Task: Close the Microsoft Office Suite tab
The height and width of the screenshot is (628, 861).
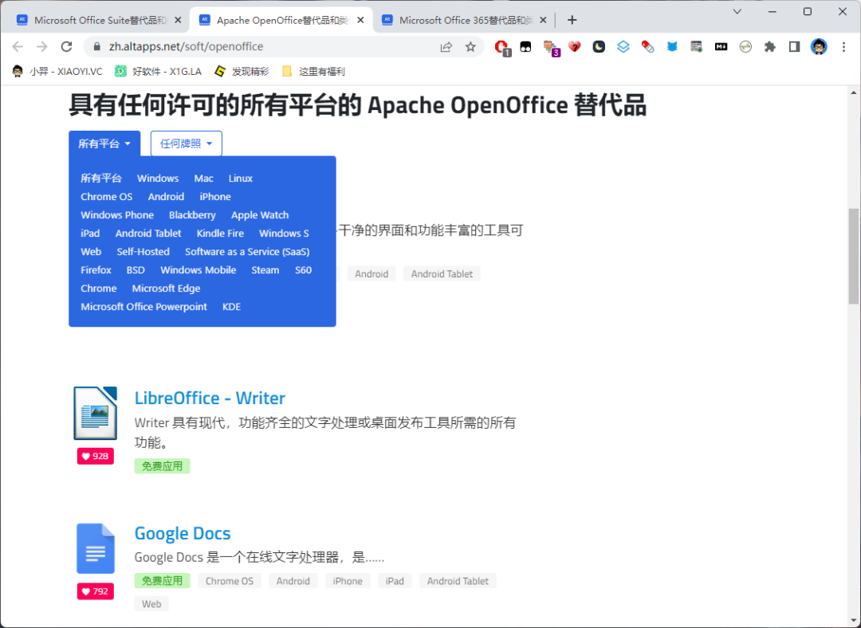Action: coord(177,20)
